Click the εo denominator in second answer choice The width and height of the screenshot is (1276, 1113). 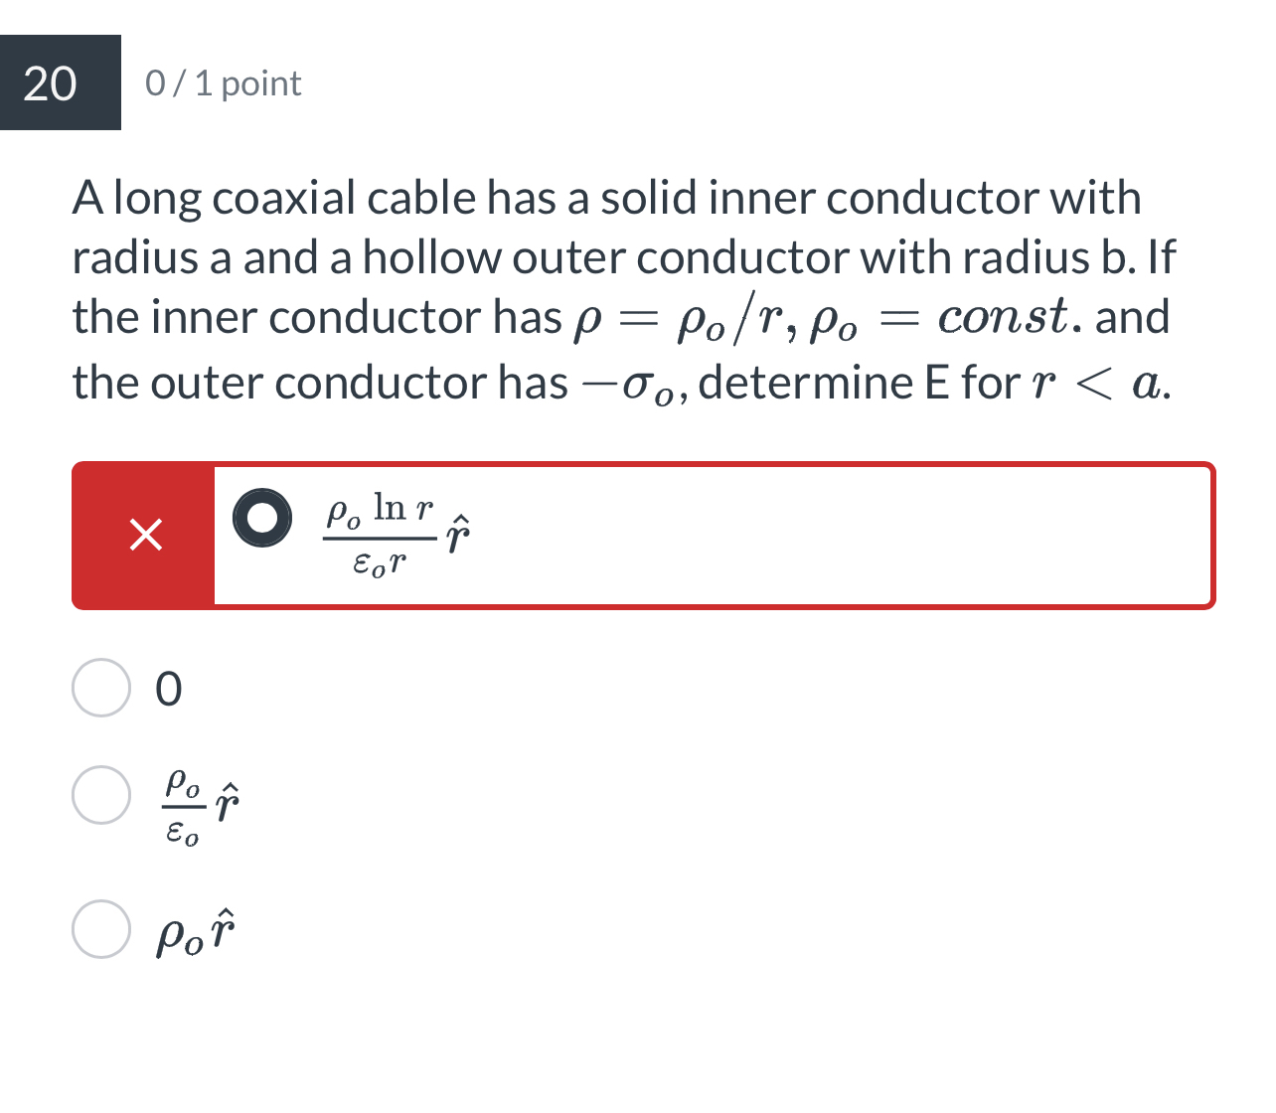click(x=181, y=835)
